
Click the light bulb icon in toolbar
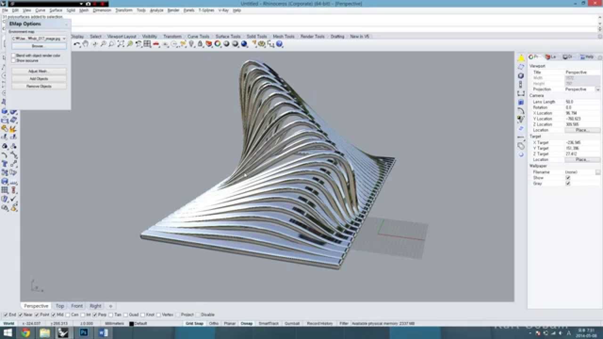191,44
